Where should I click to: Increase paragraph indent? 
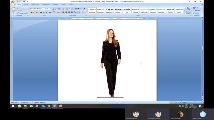pyautogui.click(x=79, y=9)
